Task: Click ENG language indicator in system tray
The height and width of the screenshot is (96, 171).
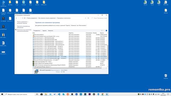Action: [x=158, y=94]
